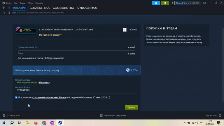Click the Windows platform icon by the price
The width and height of the screenshot is (224, 126).
click(x=125, y=30)
